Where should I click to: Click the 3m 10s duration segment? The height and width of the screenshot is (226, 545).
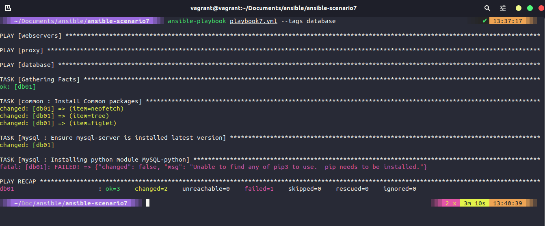click(x=474, y=203)
